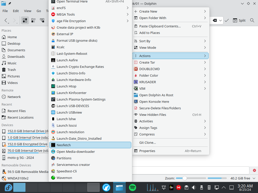
Task: Click the clear-text icon in the location bar
Action: tap(215, 21)
